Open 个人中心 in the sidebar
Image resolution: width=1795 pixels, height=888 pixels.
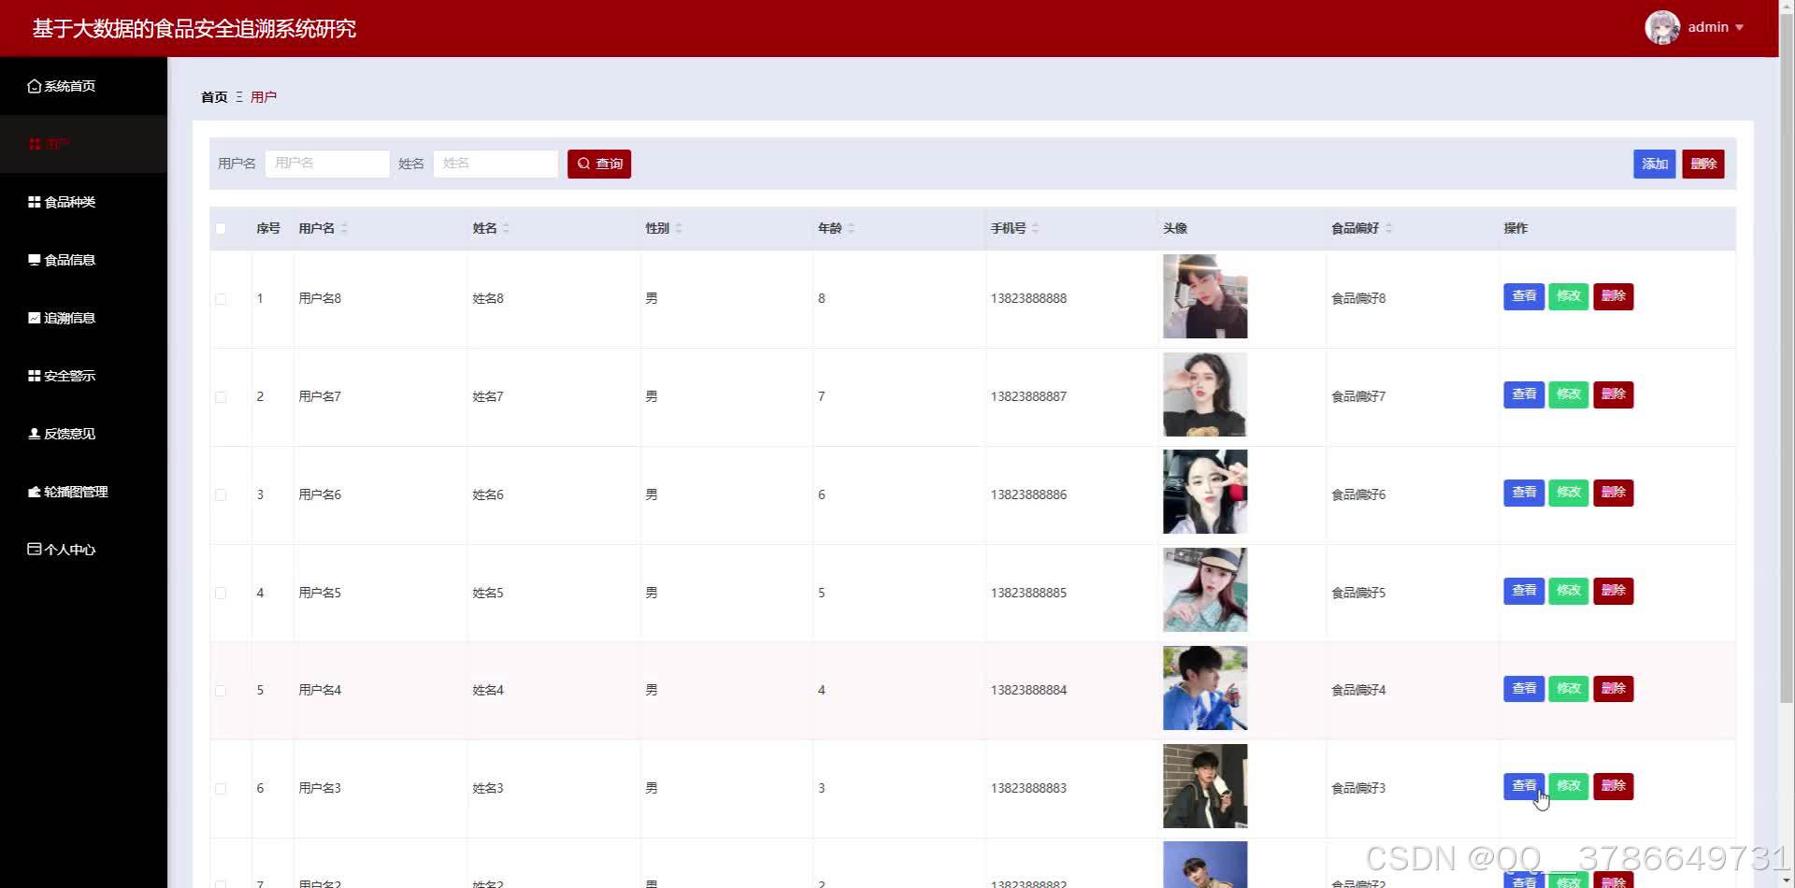(83, 550)
